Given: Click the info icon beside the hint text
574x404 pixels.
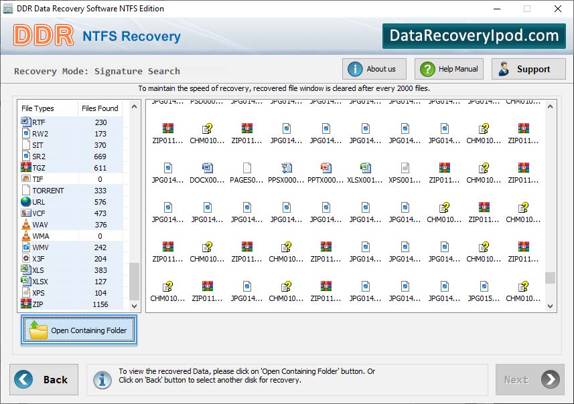Looking at the screenshot, I should coord(102,380).
